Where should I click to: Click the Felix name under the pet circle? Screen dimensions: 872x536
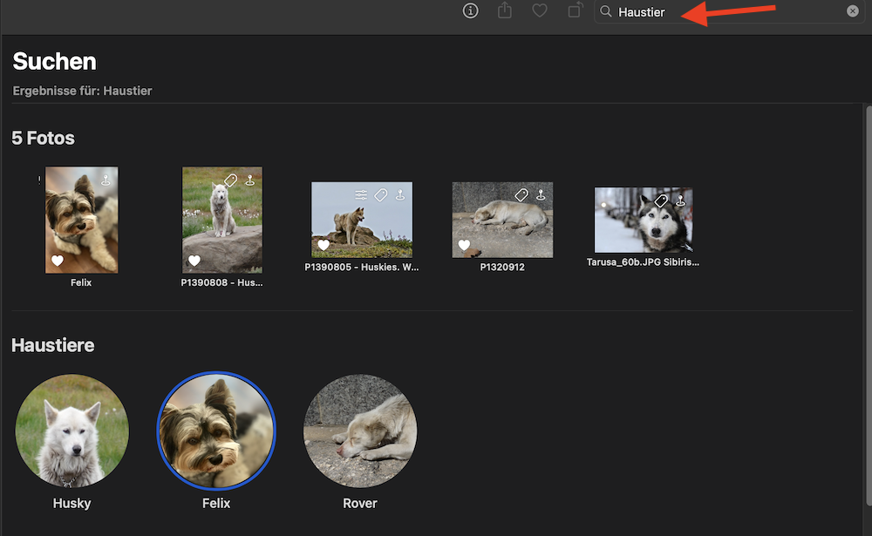click(216, 503)
